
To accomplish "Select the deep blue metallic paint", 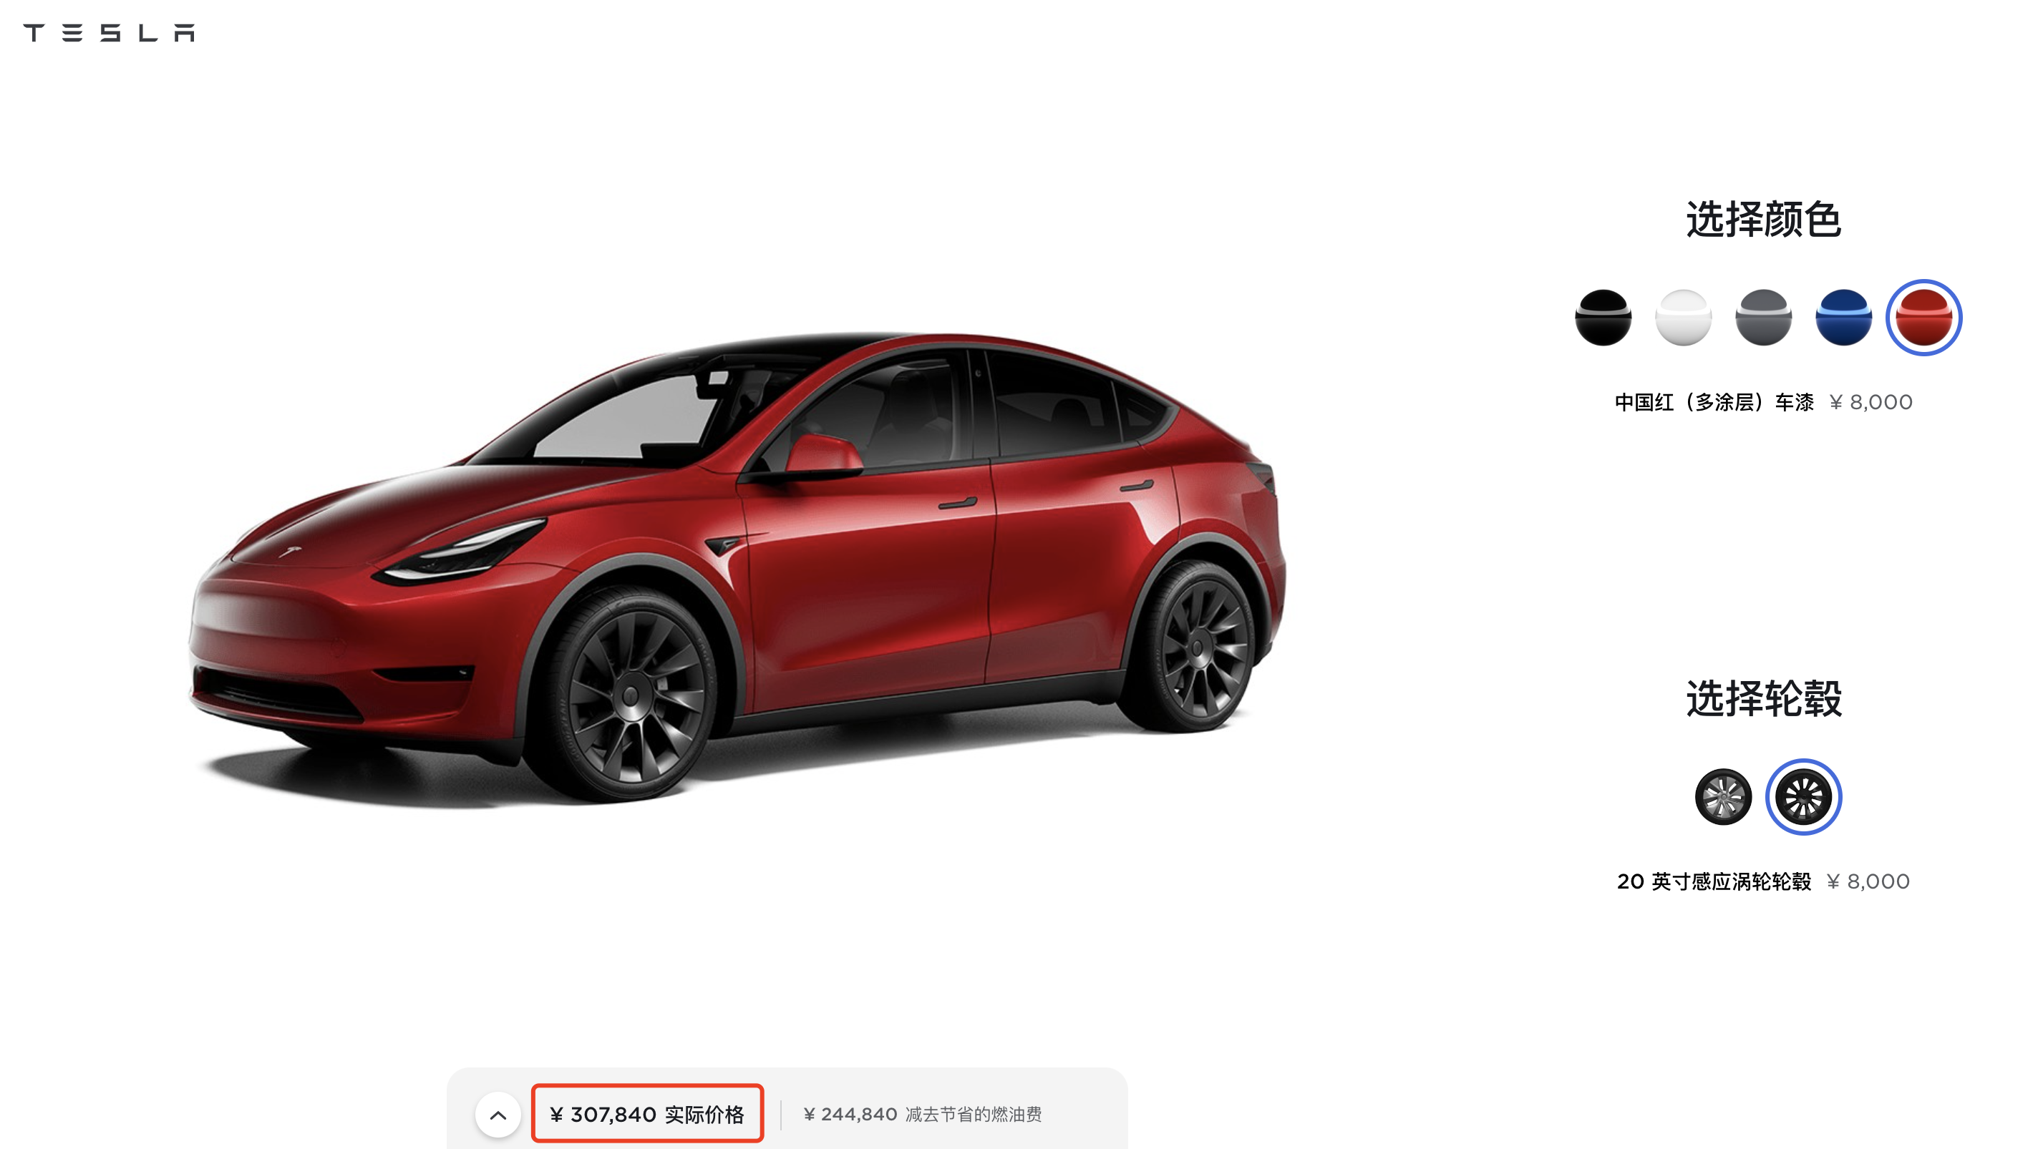I will (1843, 317).
